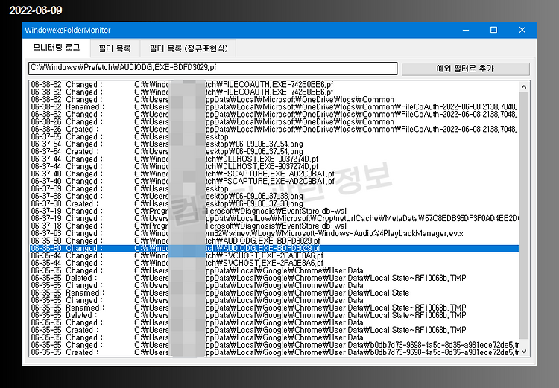The width and height of the screenshot is (559, 388).
Task: Select the 06-37-39 Changed Desktop row
Action: pos(274,189)
